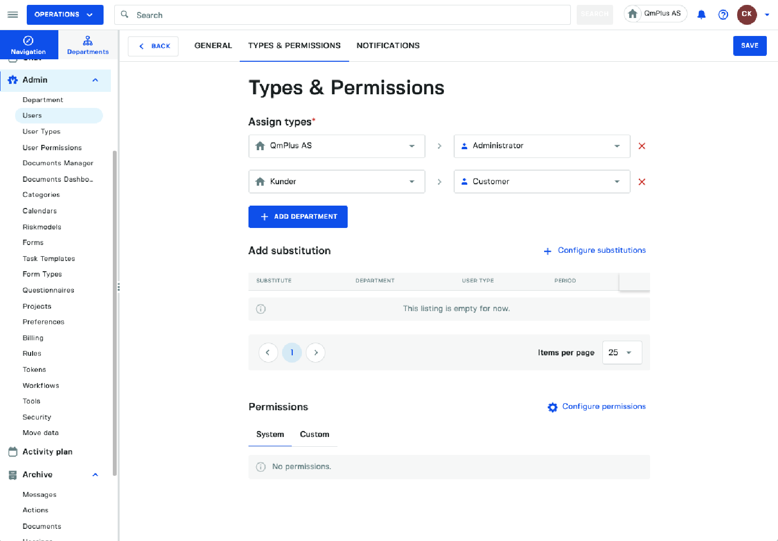Collapse the Admin section in sidebar
This screenshot has height=541, width=778.
pyautogui.click(x=95, y=80)
